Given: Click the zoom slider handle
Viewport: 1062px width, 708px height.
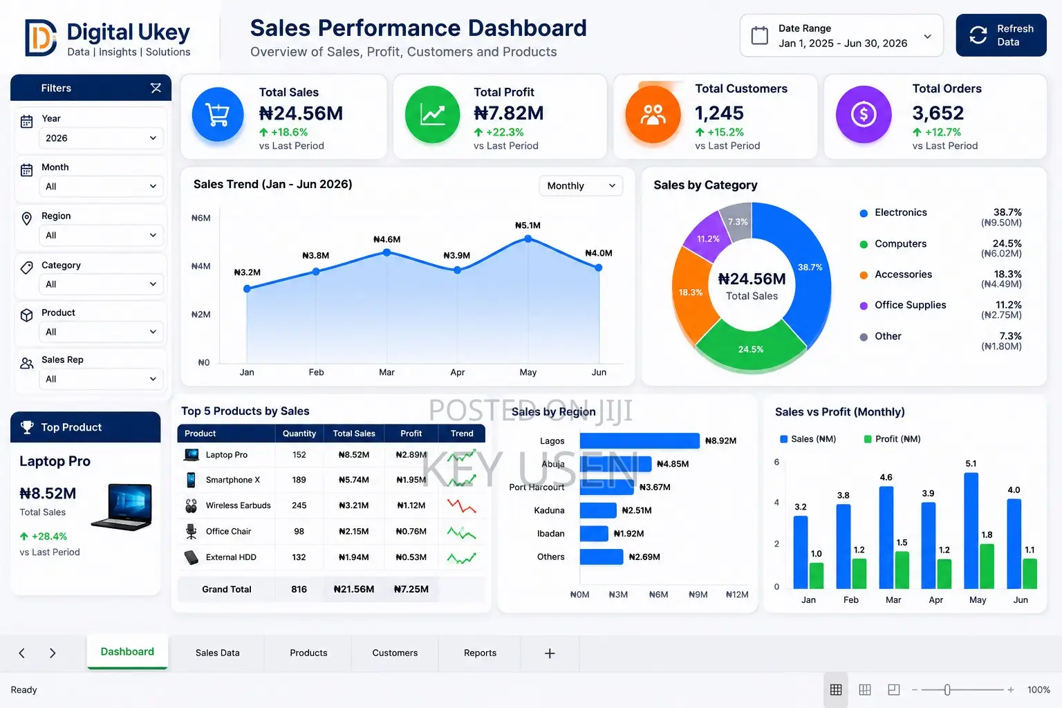Looking at the screenshot, I should click(947, 689).
